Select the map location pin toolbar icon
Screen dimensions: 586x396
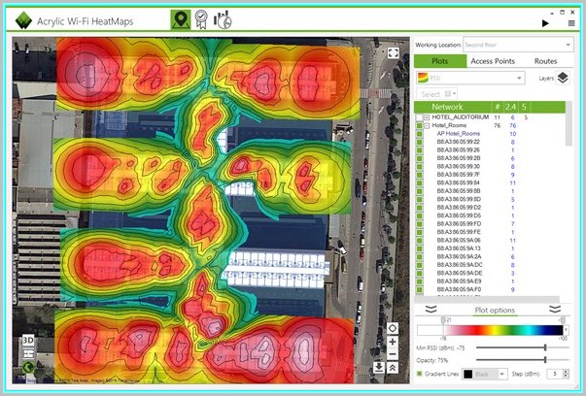(x=180, y=19)
